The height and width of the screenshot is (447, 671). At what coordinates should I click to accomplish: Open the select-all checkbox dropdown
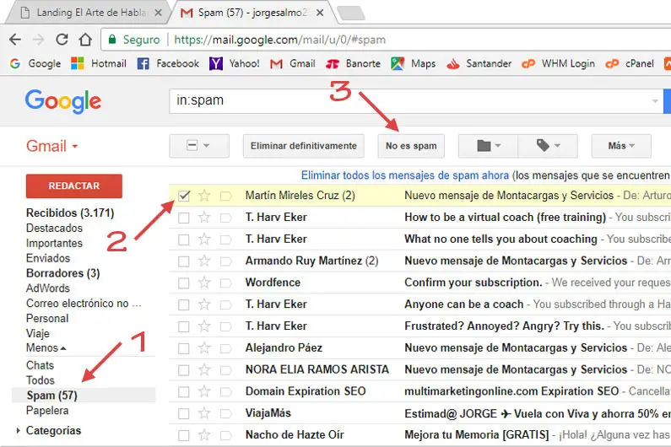click(x=199, y=146)
